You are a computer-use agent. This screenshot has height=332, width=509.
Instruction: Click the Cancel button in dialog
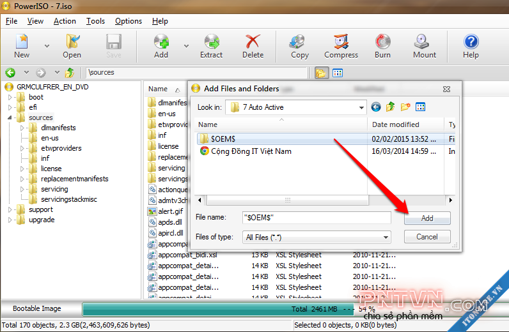[427, 237]
